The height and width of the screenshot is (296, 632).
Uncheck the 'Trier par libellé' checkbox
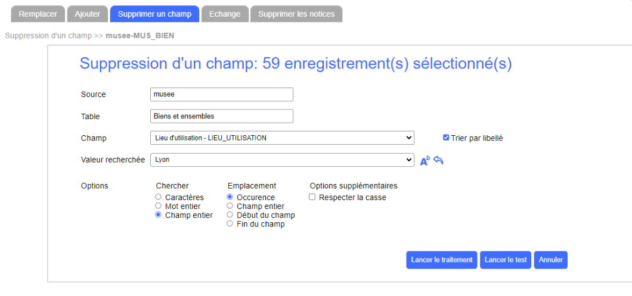tap(446, 138)
